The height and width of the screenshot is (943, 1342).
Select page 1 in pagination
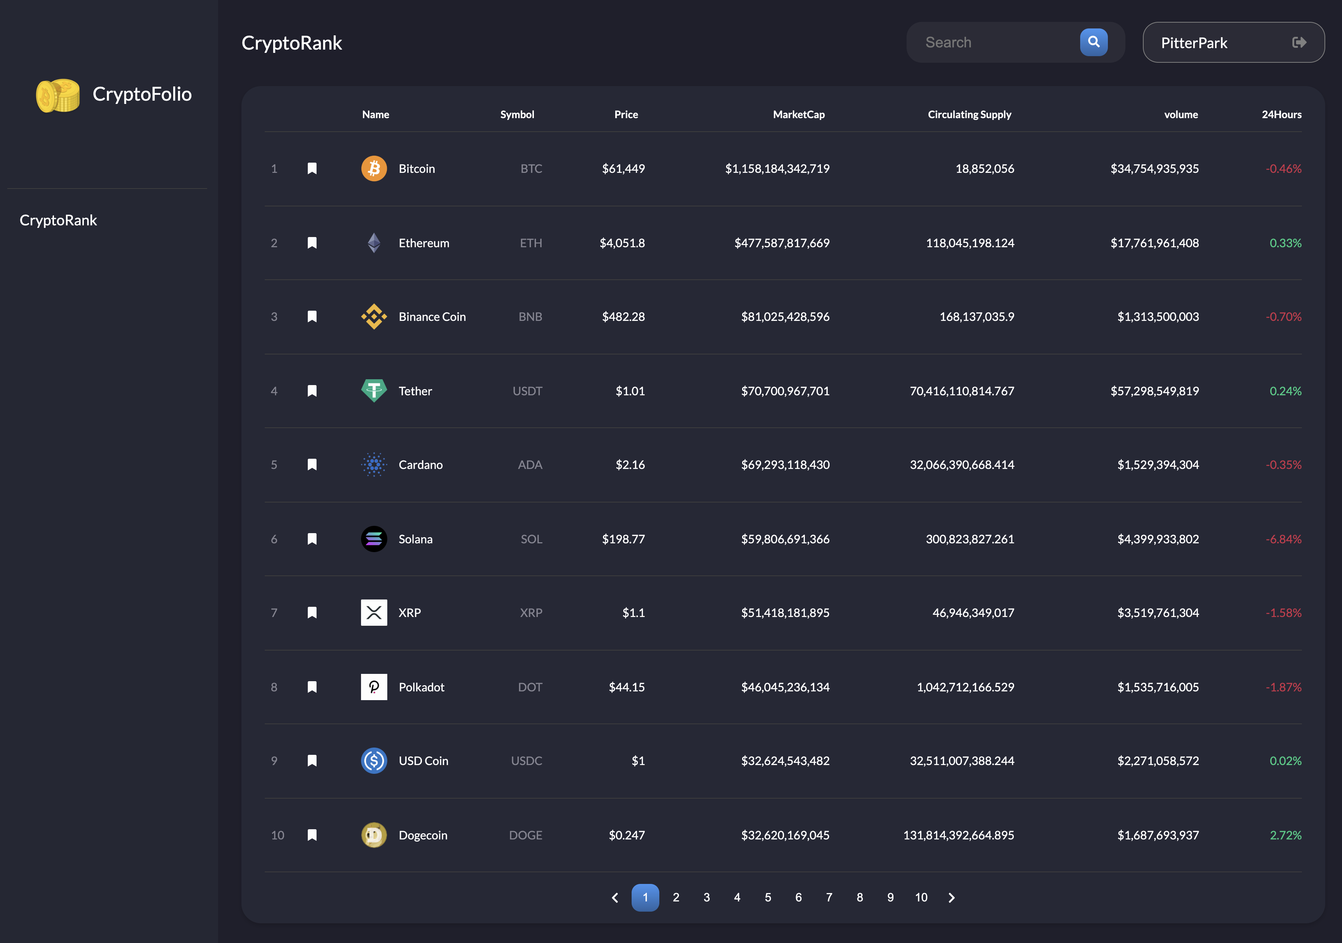coord(645,897)
